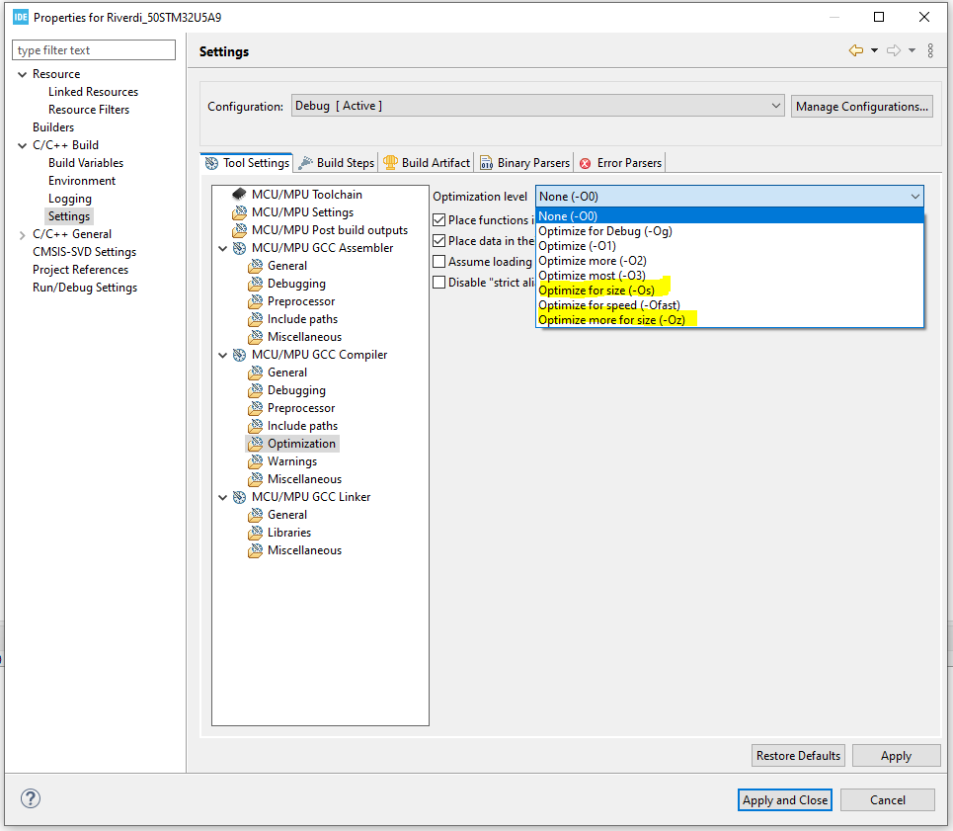Select CMSIS-SVD Settings in the tree
This screenshot has height=831, width=953.
click(x=85, y=252)
